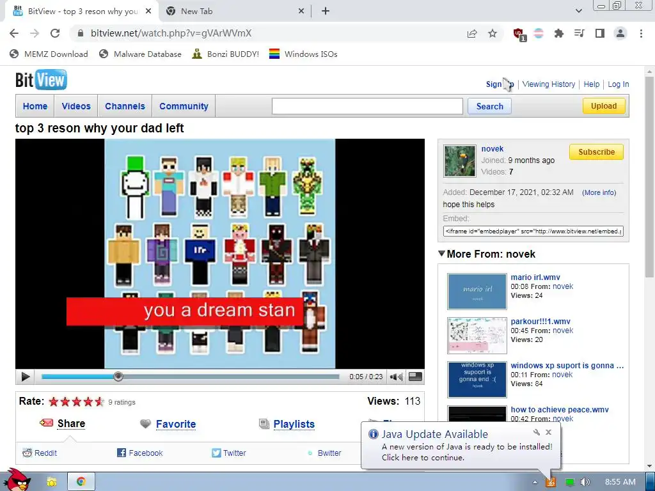Close the New Tab tab

pos(301,12)
